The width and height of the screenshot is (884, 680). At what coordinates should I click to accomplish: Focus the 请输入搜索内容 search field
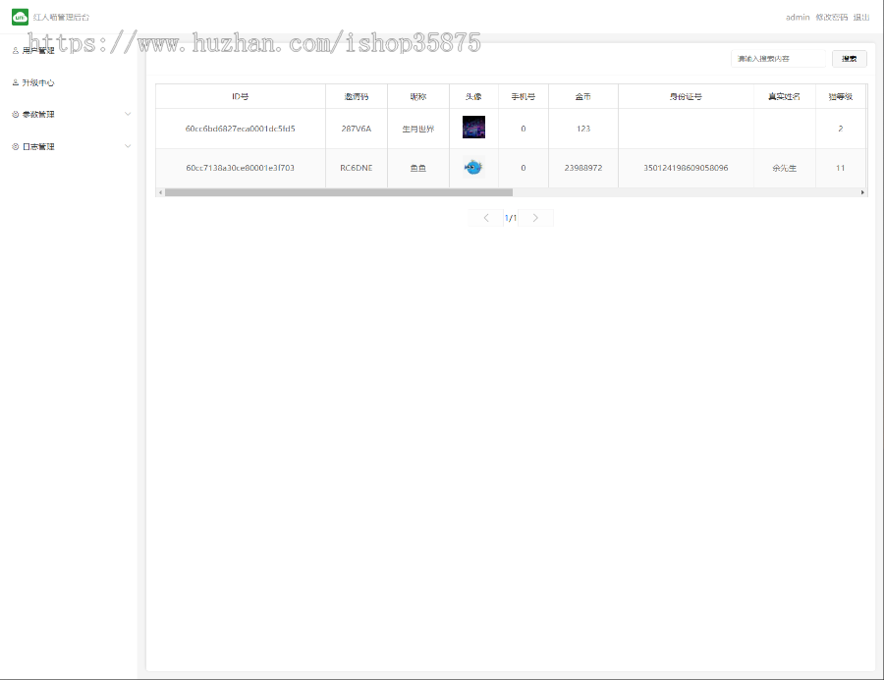point(778,59)
